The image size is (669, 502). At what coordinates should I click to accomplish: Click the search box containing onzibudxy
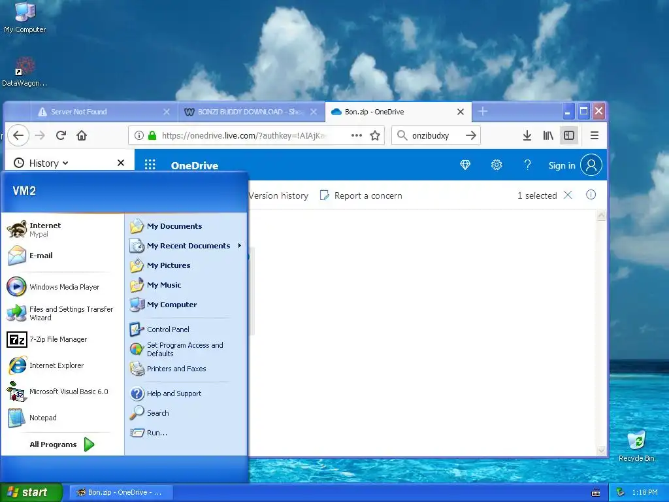[434, 135]
